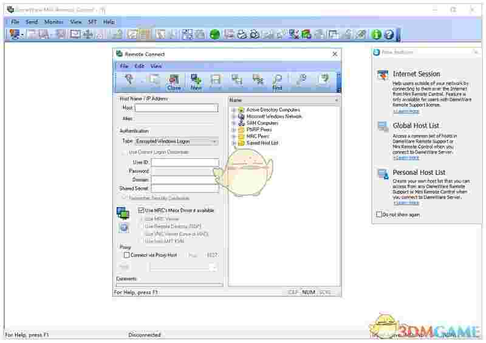Click the Active Directory Computers folder icon
Screen dimensions: 486x343
[241, 110]
